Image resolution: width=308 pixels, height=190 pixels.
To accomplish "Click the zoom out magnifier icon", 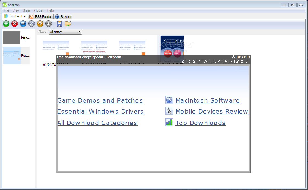I will [219, 61].
